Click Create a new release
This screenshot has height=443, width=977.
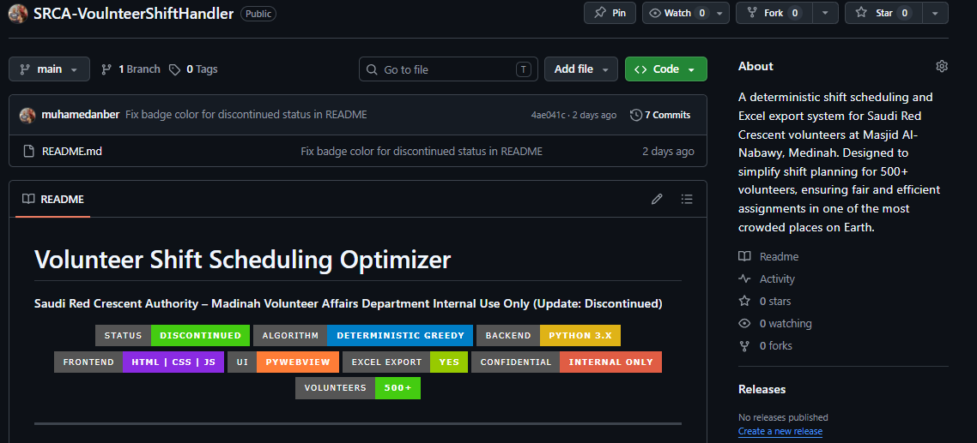pos(780,431)
